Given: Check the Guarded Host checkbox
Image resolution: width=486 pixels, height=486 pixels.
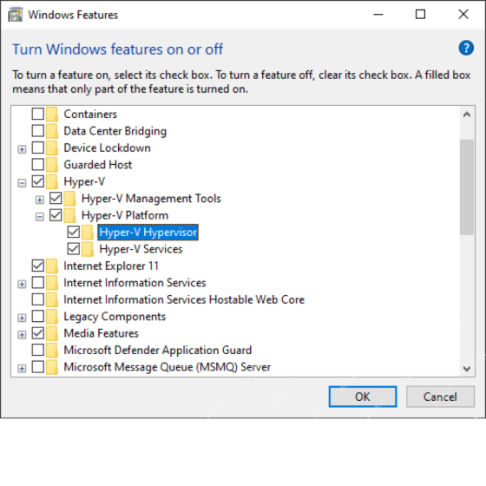Looking at the screenshot, I should tap(38, 164).
